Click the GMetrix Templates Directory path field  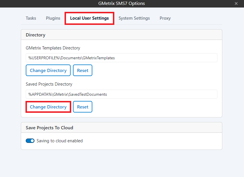[122, 58]
